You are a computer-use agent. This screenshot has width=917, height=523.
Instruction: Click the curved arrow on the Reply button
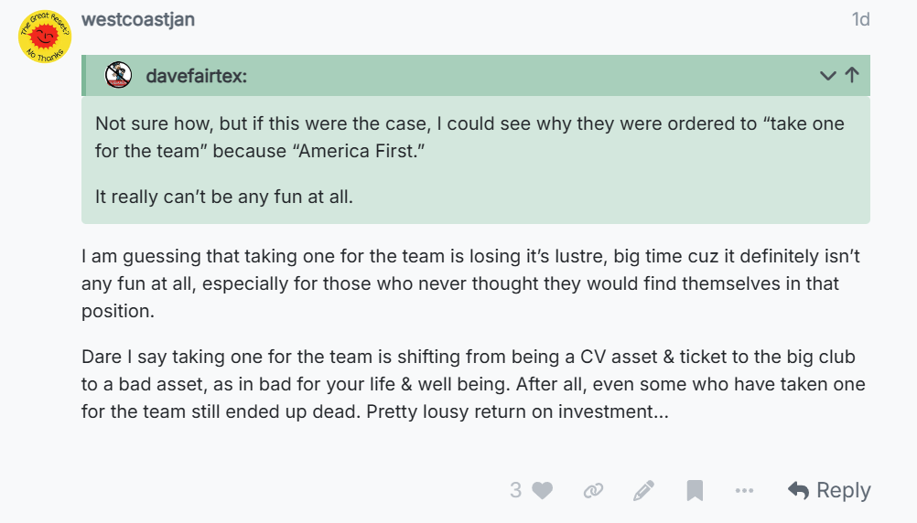coord(798,491)
